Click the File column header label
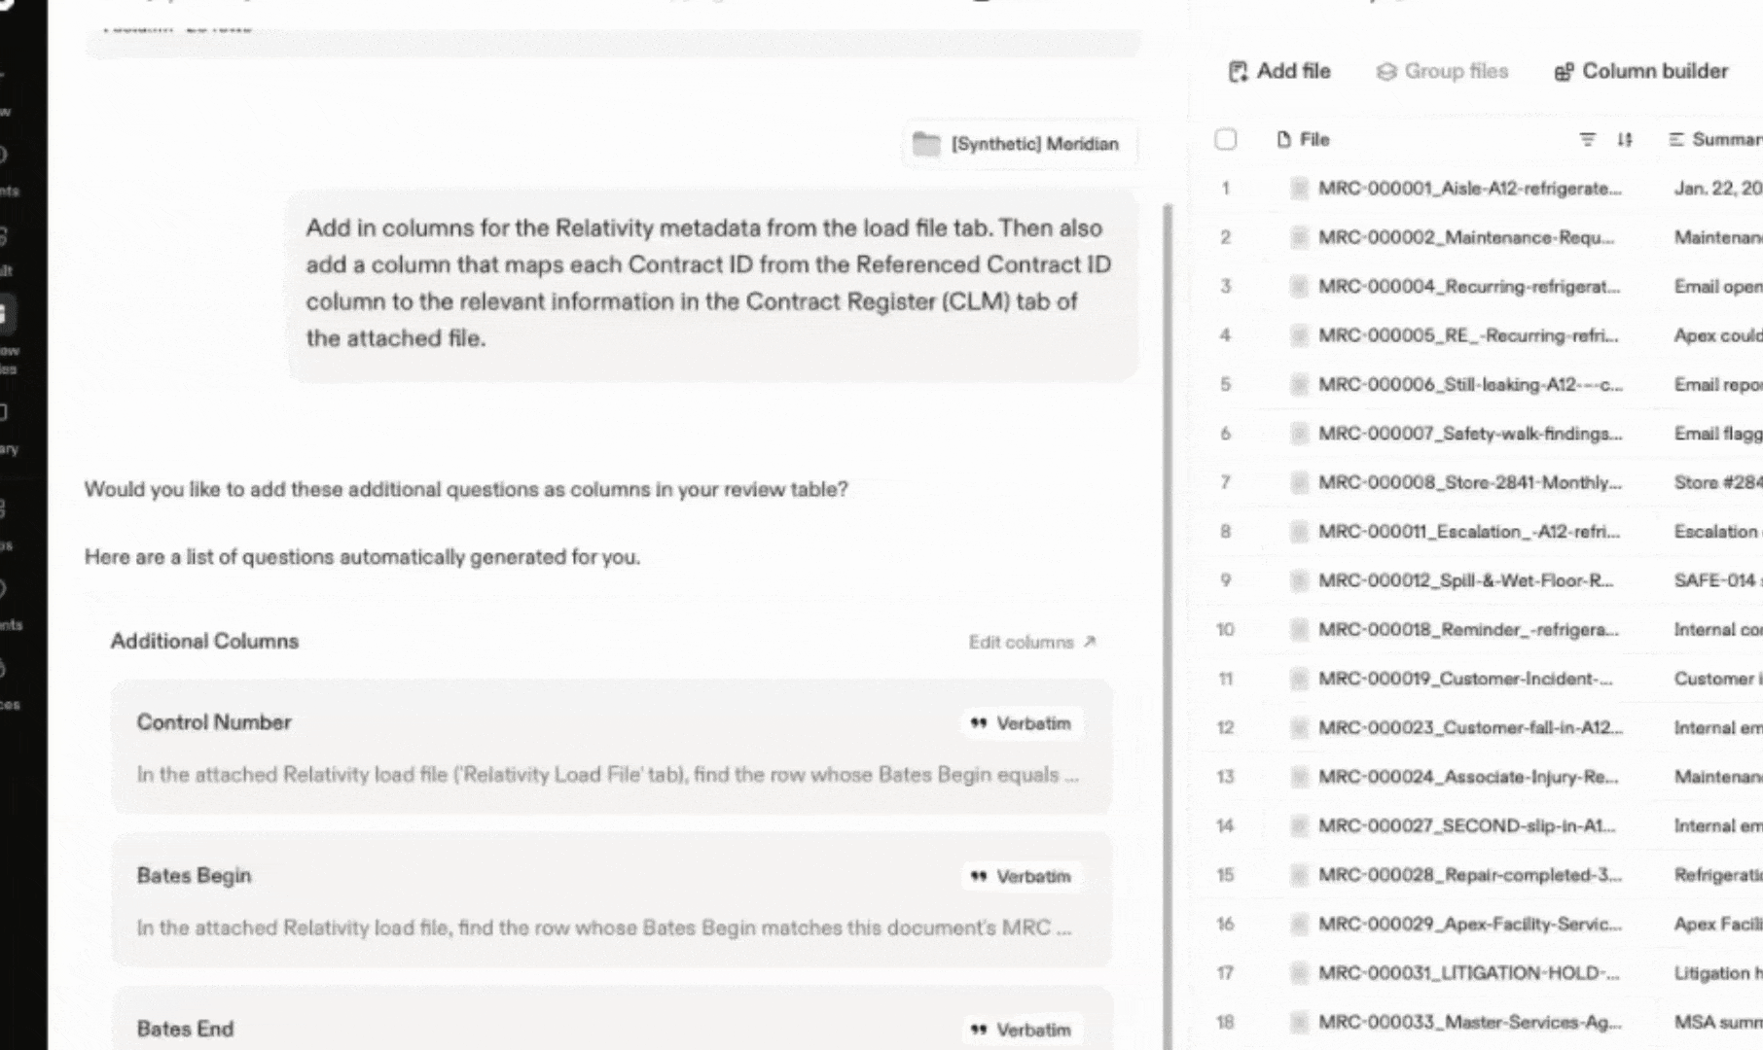 click(1304, 139)
